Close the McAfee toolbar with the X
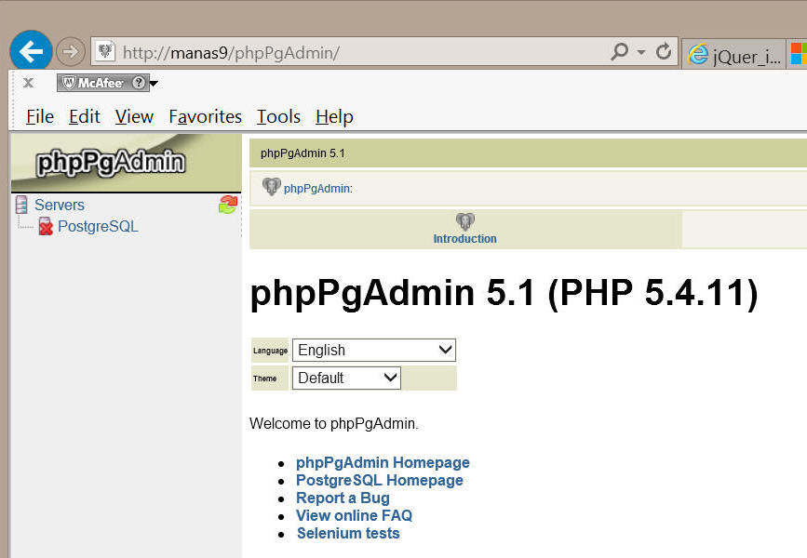Image resolution: width=807 pixels, height=558 pixels. point(28,82)
